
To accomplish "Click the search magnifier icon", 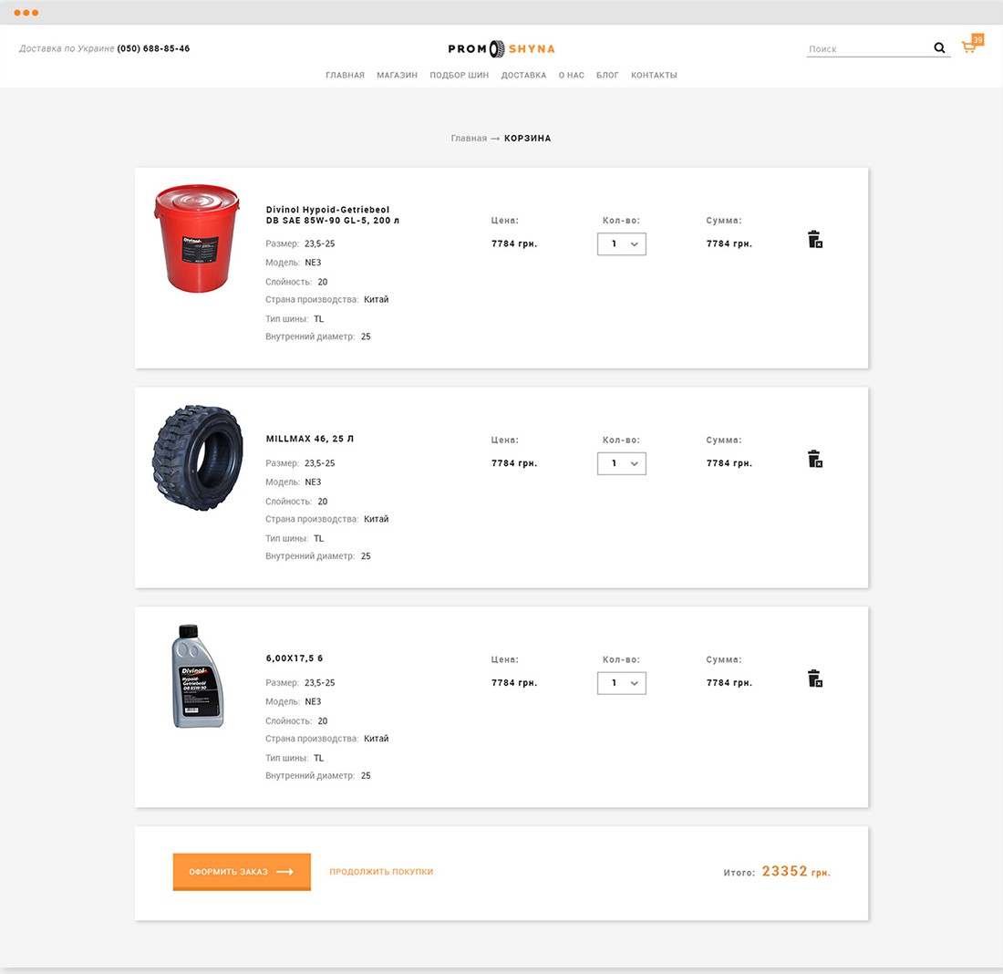I will pos(939,48).
